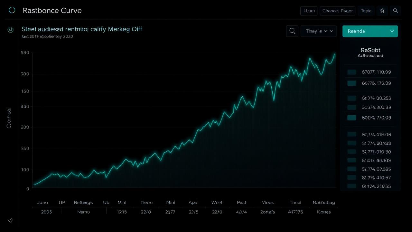Click swatch next to 60775, 172.09
Screen dimensions: 412x232
pyautogui.click(x=352, y=83)
